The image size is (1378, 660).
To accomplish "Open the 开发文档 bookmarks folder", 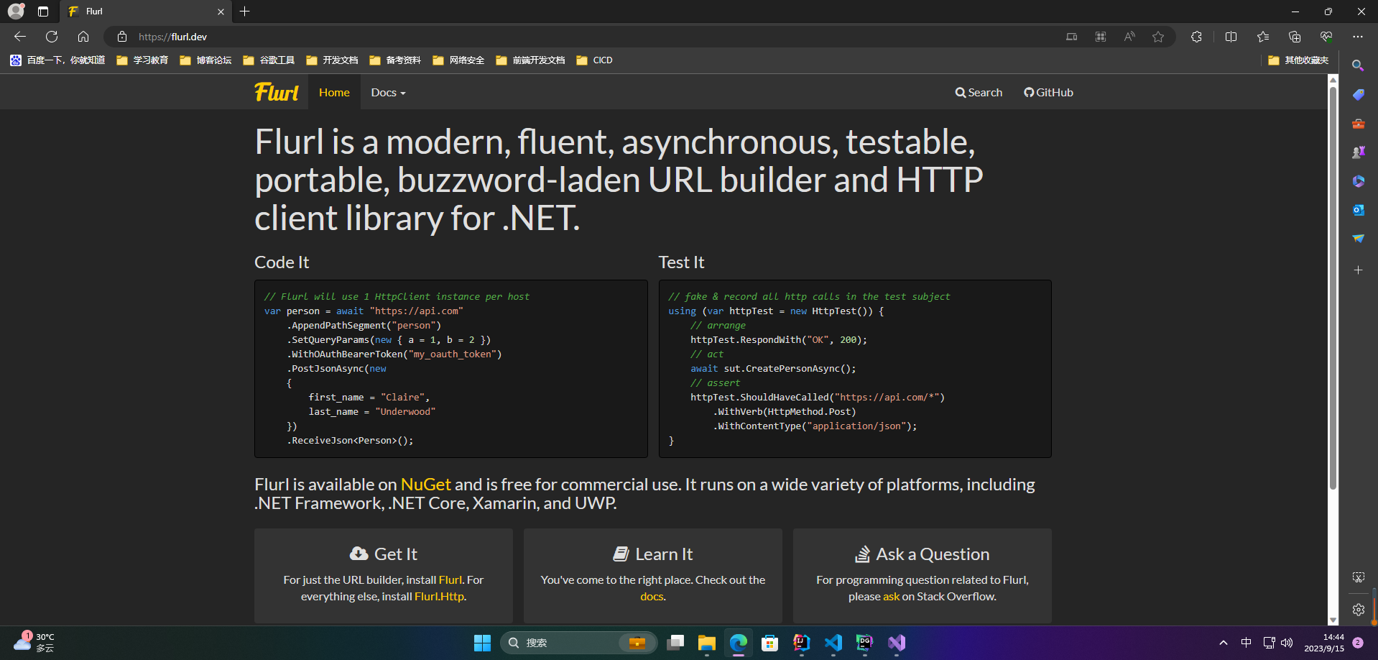I will pos(332,60).
